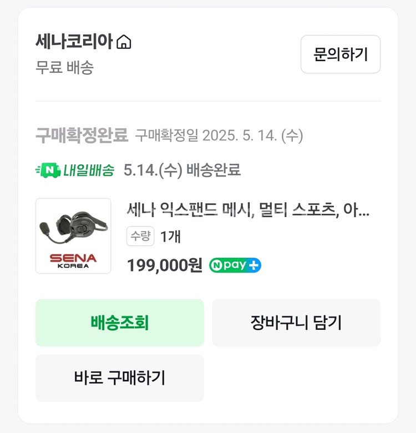Click the home icon beside 세나코리아
The width and height of the screenshot is (416, 433).
tap(124, 42)
